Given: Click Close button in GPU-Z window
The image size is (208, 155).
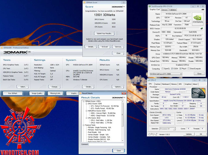Looking at the screenshot, I should pos(199,74).
